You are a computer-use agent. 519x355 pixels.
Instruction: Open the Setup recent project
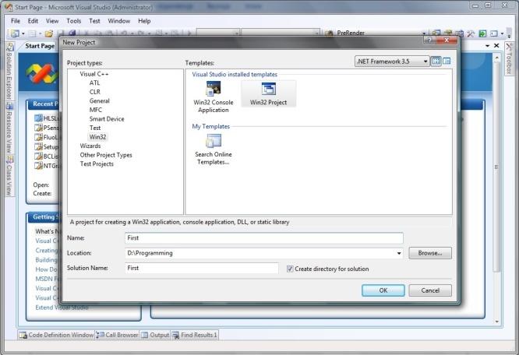(48, 147)
